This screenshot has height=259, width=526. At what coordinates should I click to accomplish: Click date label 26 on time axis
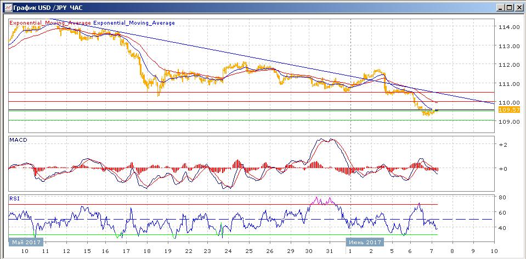269,251
